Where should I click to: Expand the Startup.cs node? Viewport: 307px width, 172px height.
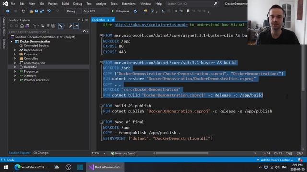[x=15, y=75]
